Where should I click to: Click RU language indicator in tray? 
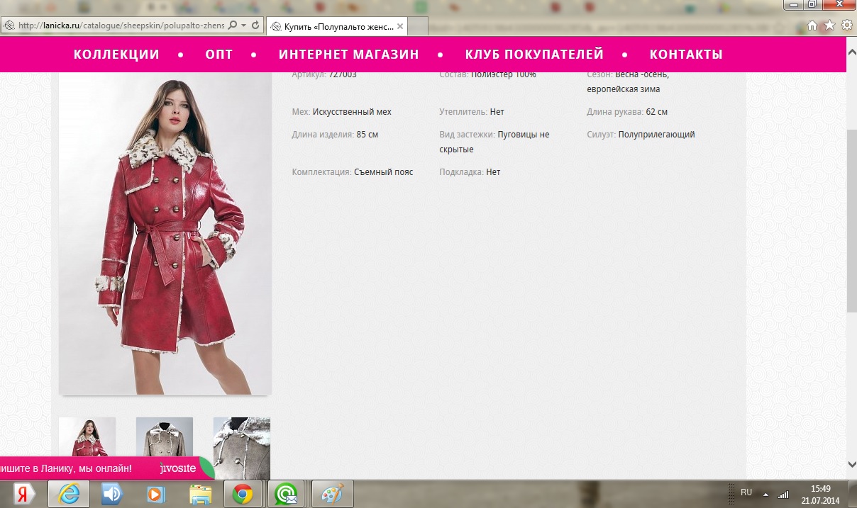click(x=746, y=492)
